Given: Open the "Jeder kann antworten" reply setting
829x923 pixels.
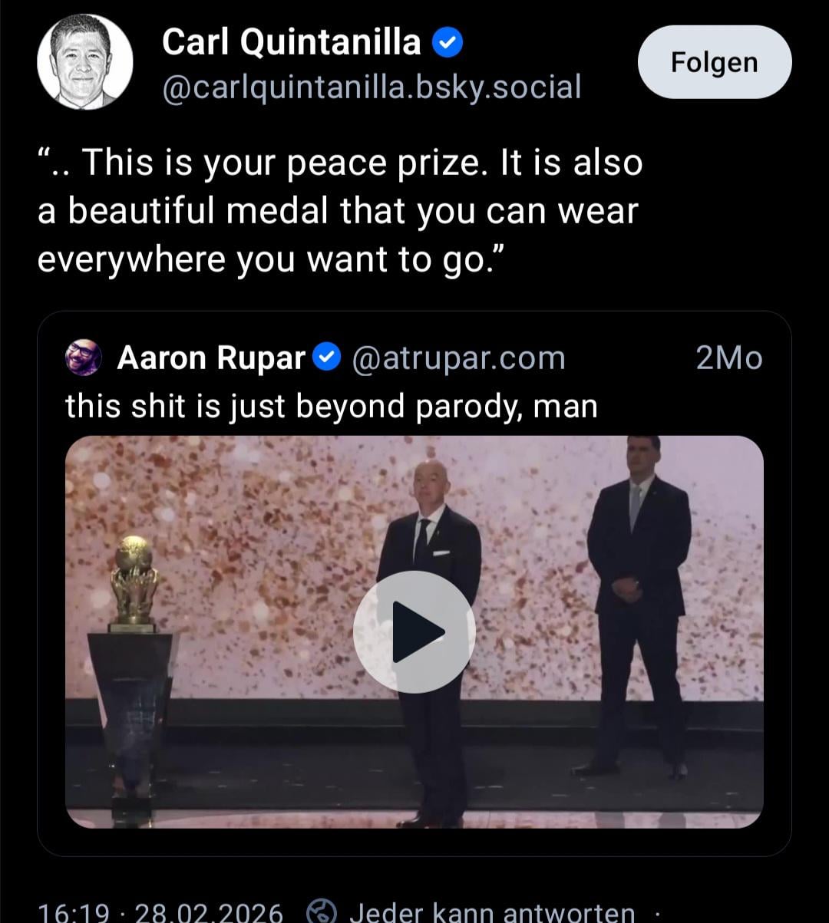Looking at the screenshot, I should (492, 912).
